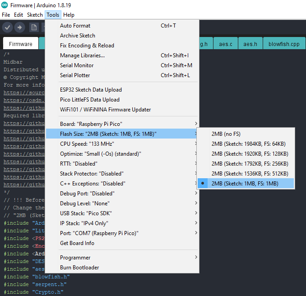The height and width of the screenshot is (296, 306).
Task: Click the Upload arrow toolbar icon
Action: [19, 28]
